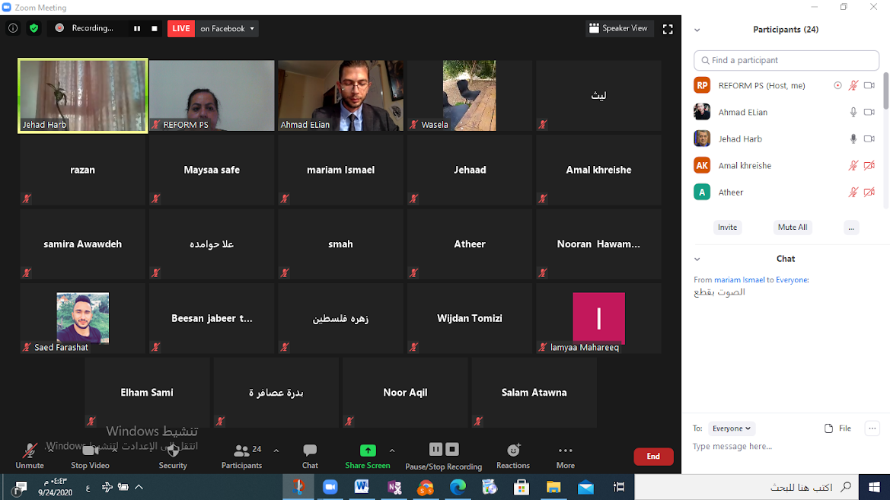The width and height of the screenshot is (890, 500).
Task: Click the Chat bubble icon
Action: coord(310,451)
